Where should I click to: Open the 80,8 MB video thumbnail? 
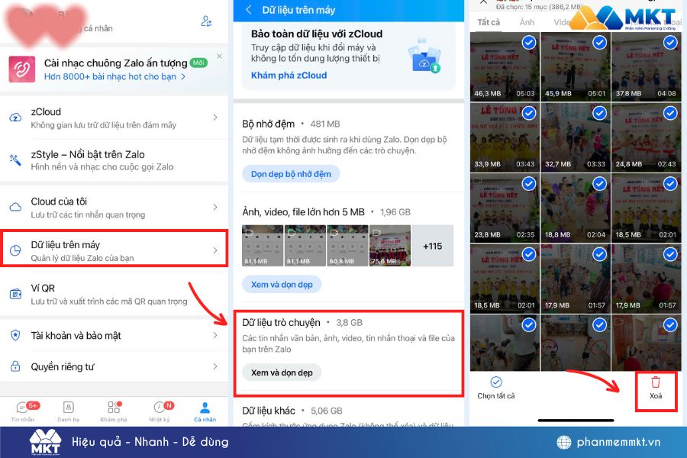tap(347, 246)
